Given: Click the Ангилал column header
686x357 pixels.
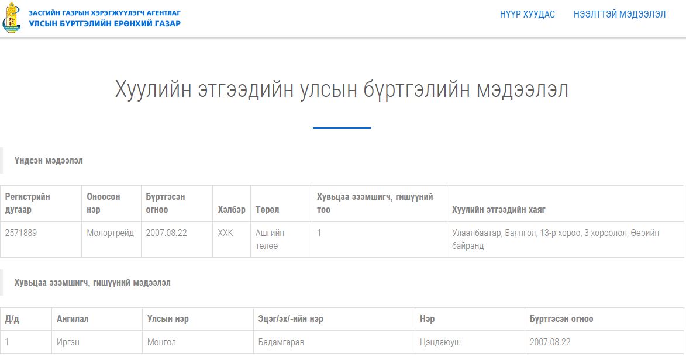Looking at the screenshot, I should 73,318.
